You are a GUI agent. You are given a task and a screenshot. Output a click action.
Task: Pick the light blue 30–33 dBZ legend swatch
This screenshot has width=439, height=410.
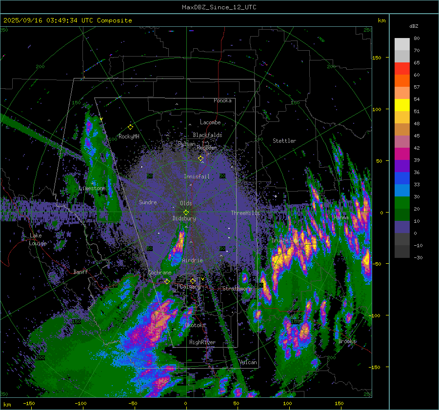tap(402, 190)
